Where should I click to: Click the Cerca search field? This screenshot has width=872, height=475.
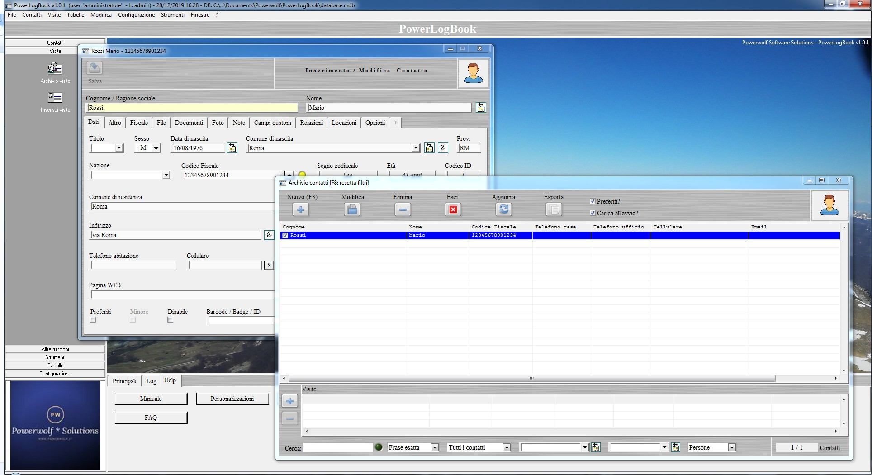pyautogui.click(x=338, y=447)
